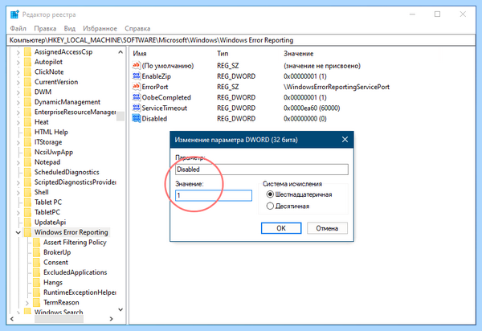Select the Десятичная radio button

tap(270, 206)
